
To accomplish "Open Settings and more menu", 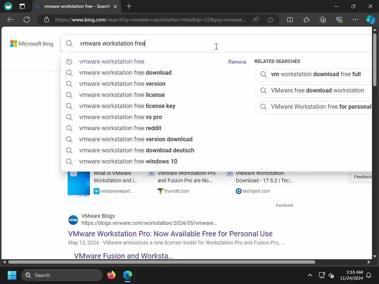I will (355, 20).
